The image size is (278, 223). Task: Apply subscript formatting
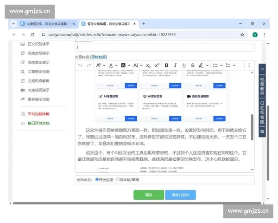148,66
